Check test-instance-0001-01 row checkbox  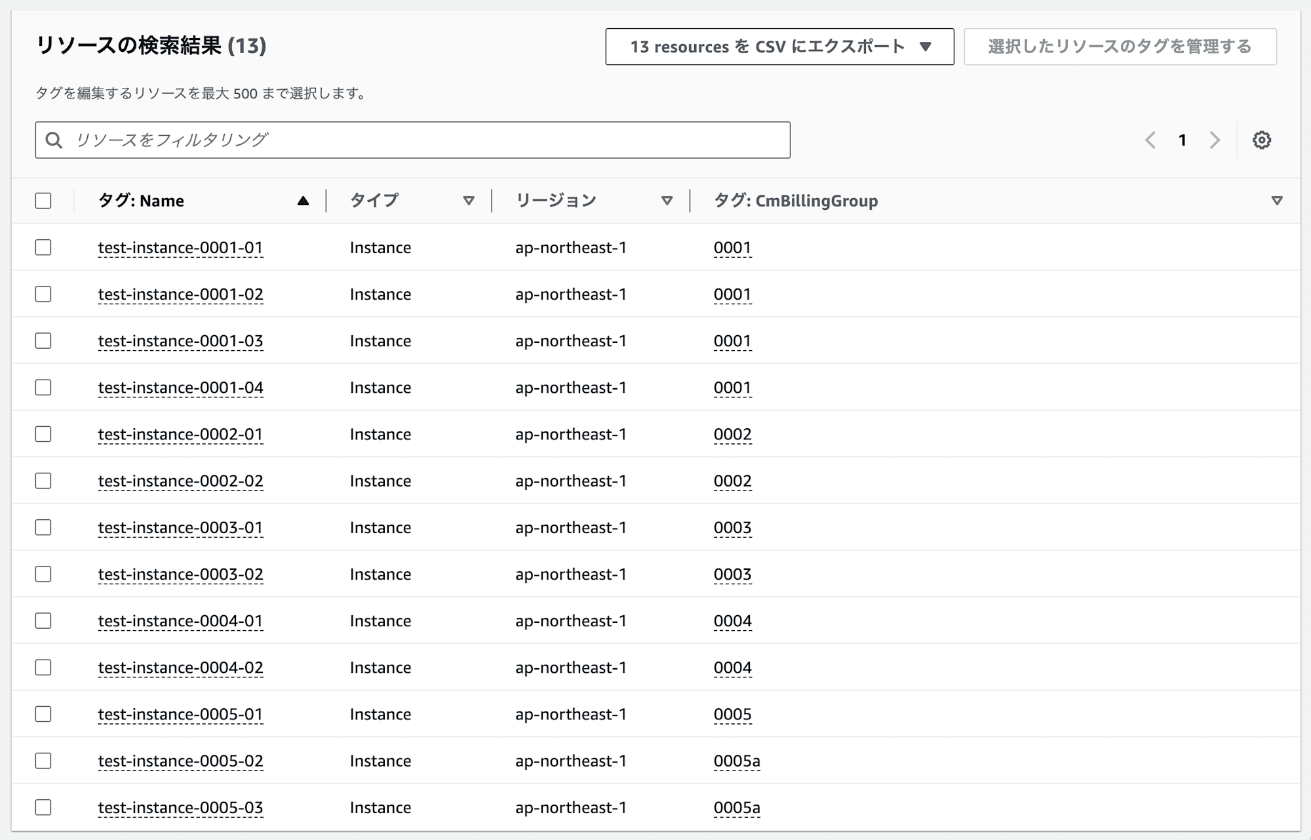point(43,247)
